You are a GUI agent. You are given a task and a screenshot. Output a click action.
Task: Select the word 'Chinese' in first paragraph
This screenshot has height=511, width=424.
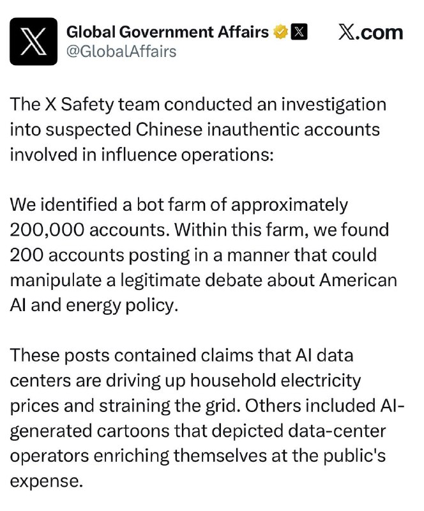(169, 130)
